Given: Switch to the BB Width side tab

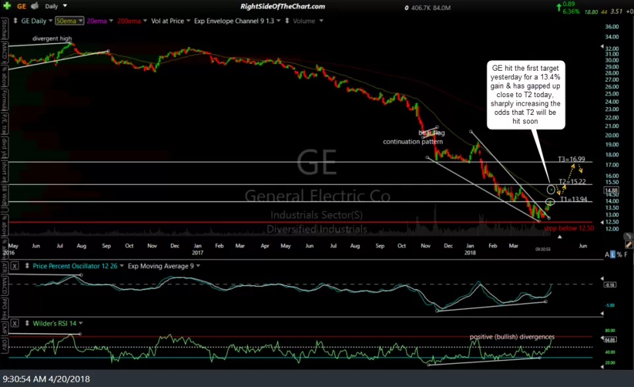Looking at the screenshot, I should [x=4, y=195].
